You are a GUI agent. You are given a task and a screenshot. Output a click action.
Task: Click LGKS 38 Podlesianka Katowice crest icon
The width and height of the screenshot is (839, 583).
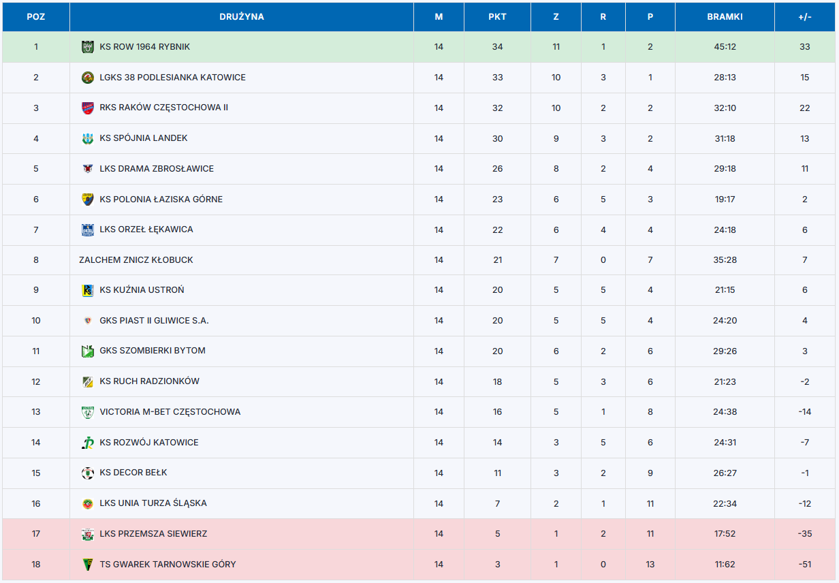tap(87, 78)
